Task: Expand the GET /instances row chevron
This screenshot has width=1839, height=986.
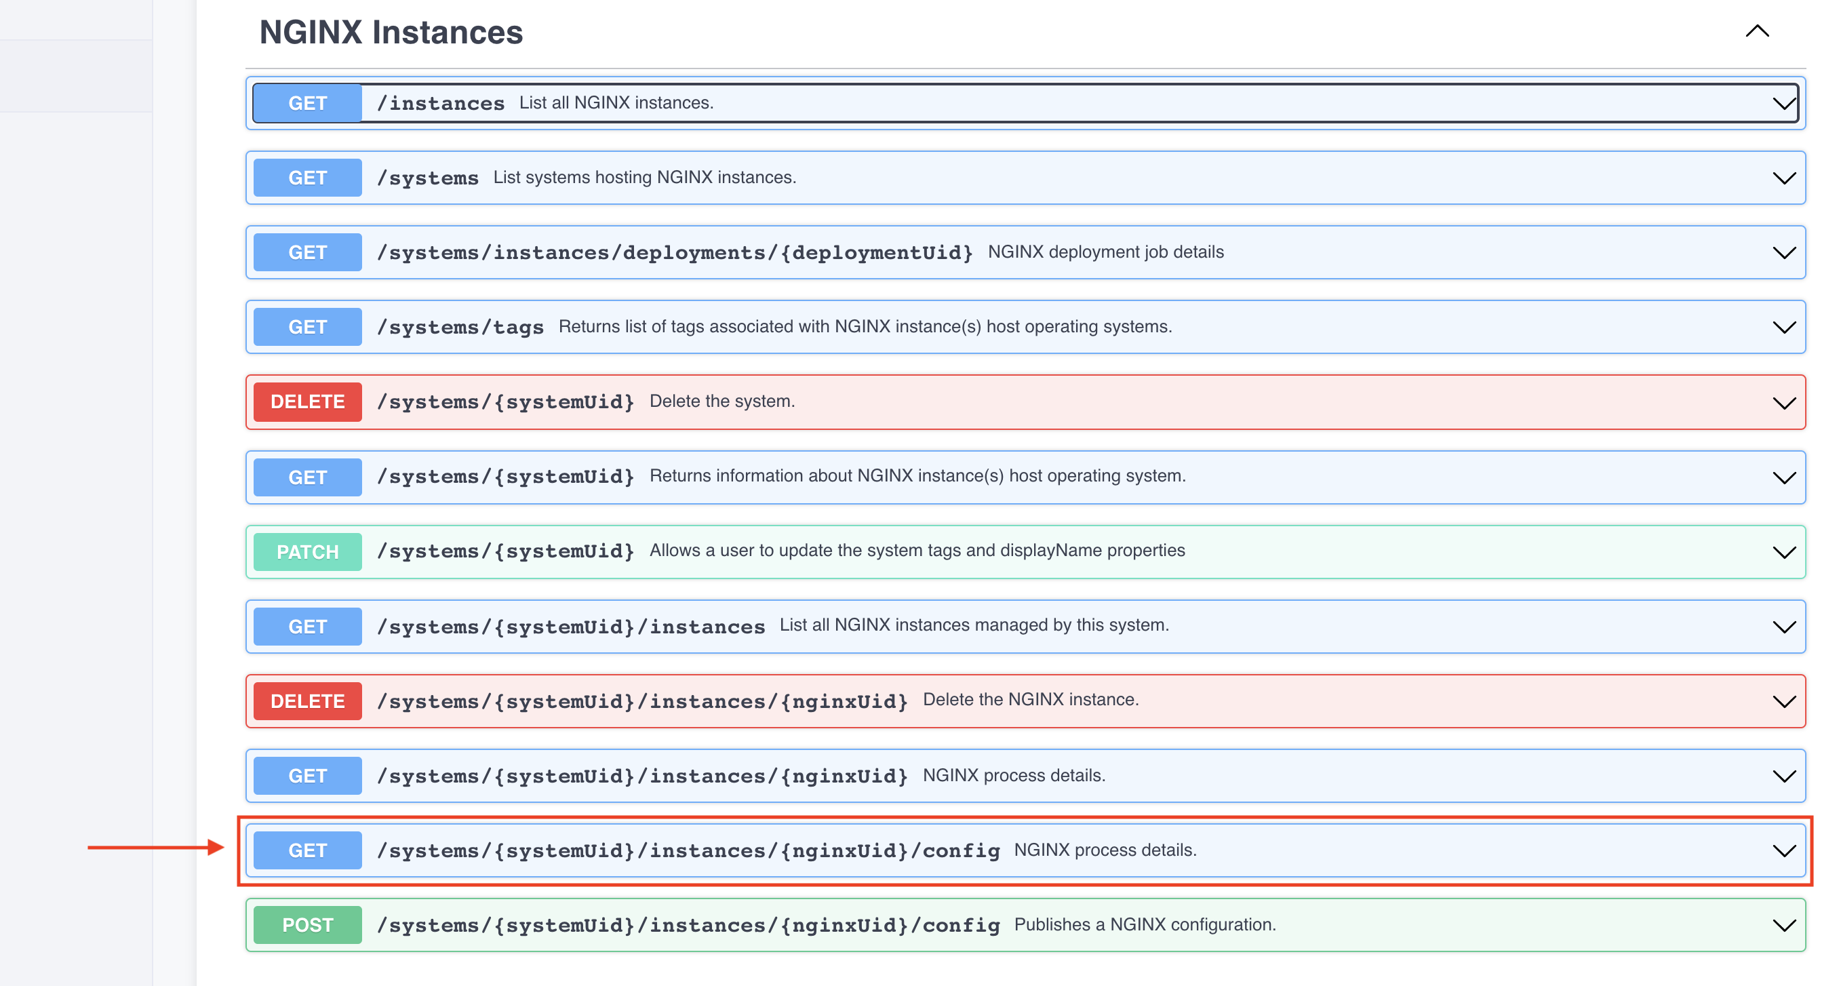Action: point(1784,104)
